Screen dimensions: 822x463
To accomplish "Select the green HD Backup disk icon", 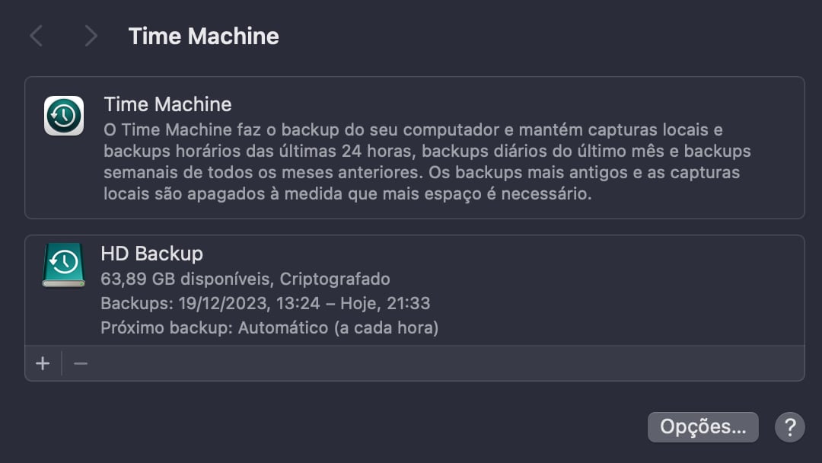I will pos(64,265).
